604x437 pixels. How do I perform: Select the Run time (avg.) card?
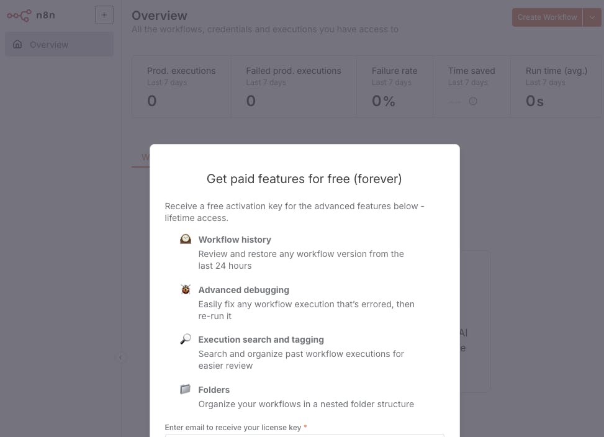[x=556, y=87]
